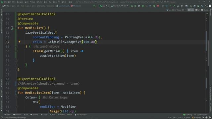
Task: Click the red Stop button
Action: tap(158, 6)
